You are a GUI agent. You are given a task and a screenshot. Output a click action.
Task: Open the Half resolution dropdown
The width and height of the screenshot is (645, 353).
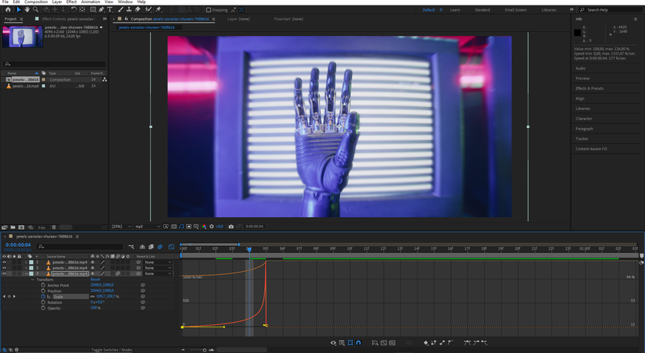tap(148, 226)
